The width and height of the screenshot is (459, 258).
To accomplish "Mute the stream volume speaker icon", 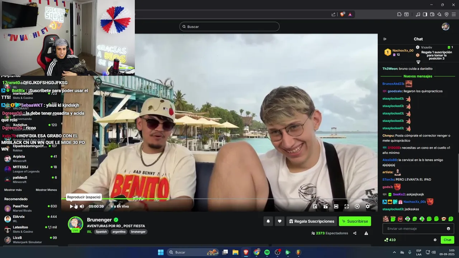I will tap(82, 206).
